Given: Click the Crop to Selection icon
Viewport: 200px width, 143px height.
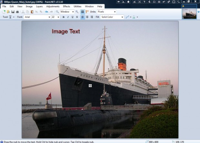Looking at the screenshot, I should tap(36, 12).
